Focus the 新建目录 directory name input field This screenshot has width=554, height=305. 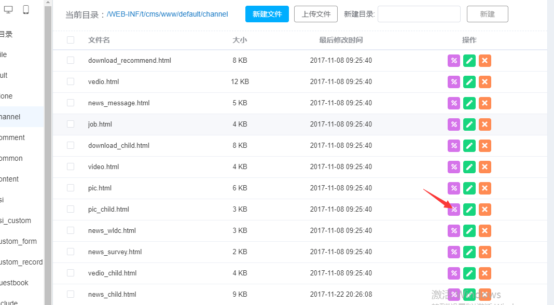419,15
